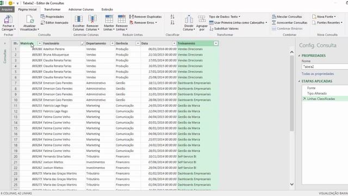
Task: Click Remover Duplicatas
Action: coord(146,17)
